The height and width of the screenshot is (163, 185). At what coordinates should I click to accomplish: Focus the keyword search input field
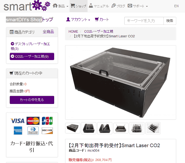coord(144,21)
